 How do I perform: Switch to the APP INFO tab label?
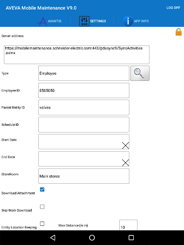(x=141, y=21)
